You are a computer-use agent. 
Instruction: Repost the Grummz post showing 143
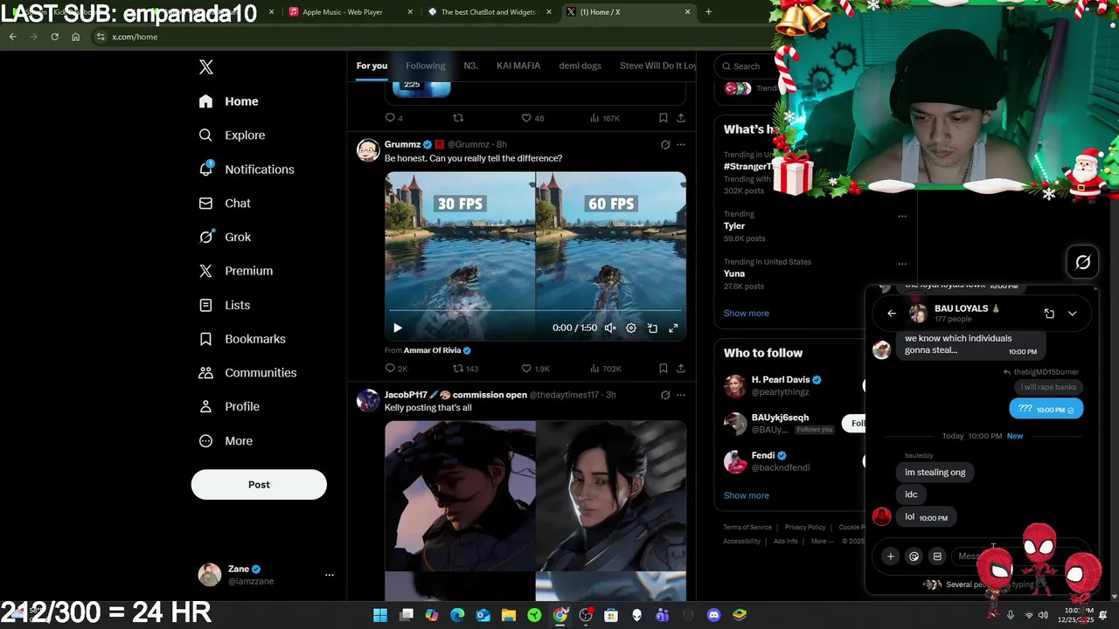[x=465, y=369]
